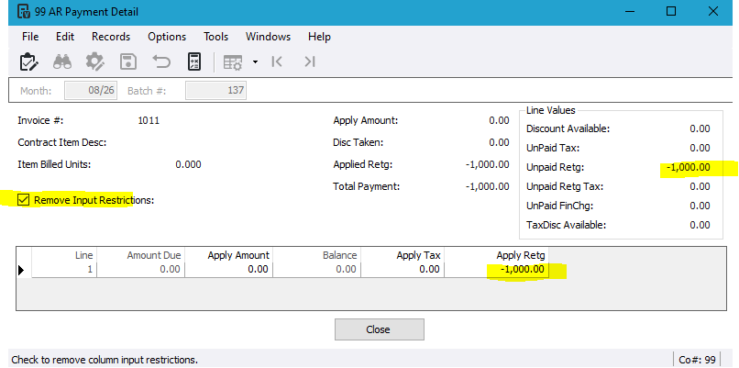Click the Item Billed Units value 0.000

pyautogui.click(x=188, y=164)
